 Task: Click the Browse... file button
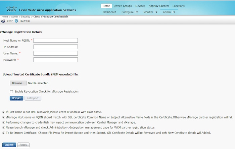click(x=18, y=83)
